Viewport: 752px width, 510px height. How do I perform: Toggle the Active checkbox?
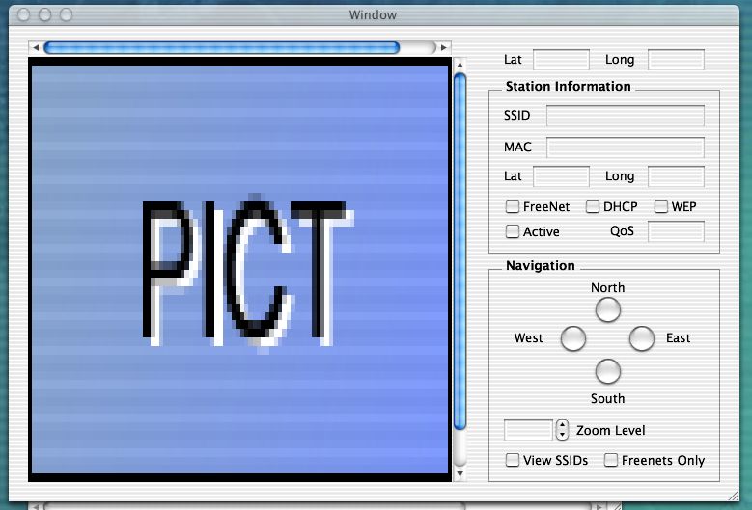coord(513,231)
